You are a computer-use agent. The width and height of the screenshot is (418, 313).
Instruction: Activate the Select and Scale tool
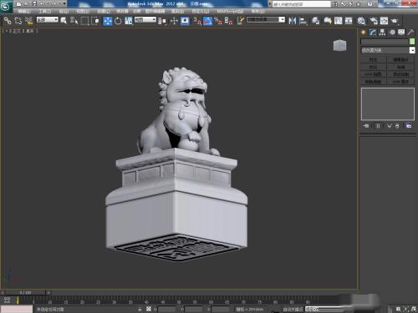[x=129, y=21]
